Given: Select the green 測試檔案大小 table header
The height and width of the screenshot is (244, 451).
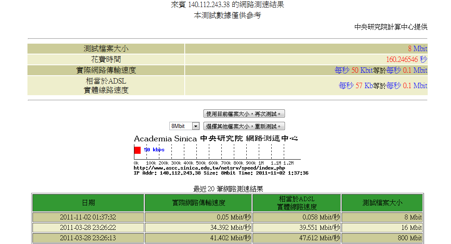Looking at the screenshot, I should coord(382,203).
